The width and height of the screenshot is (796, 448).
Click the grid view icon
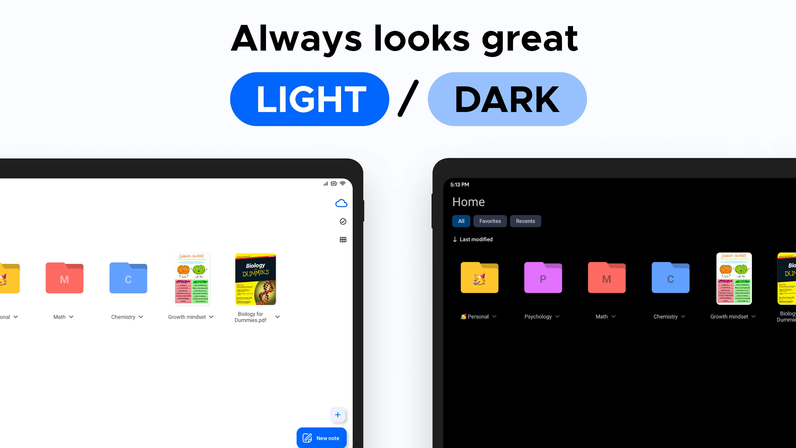[343, 240]
